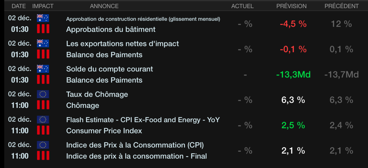The image size is (368, 168).
Task: Click the red impact bars for Approbations du bâtiment
Action: (43, 29)
